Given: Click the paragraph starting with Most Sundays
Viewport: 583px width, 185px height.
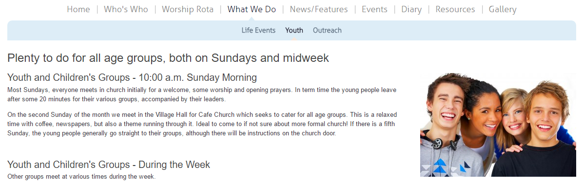Looking at the screenshot, I should [x=202, y=95].
